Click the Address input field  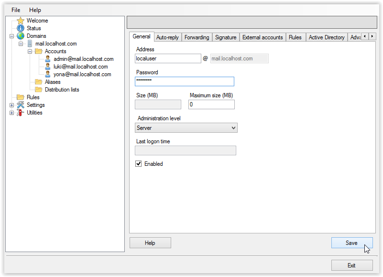coord(168,58)
